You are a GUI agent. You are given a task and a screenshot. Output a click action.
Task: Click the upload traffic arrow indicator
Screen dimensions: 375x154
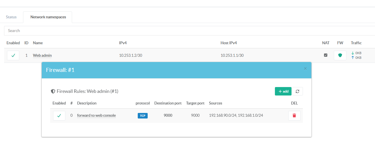(353, 58)
